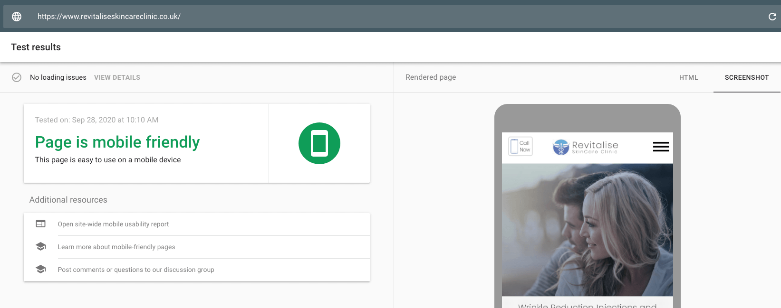Click the graduation cap icon beside Post comments
The height and width of the screenshot is (308, 781).
41,270
